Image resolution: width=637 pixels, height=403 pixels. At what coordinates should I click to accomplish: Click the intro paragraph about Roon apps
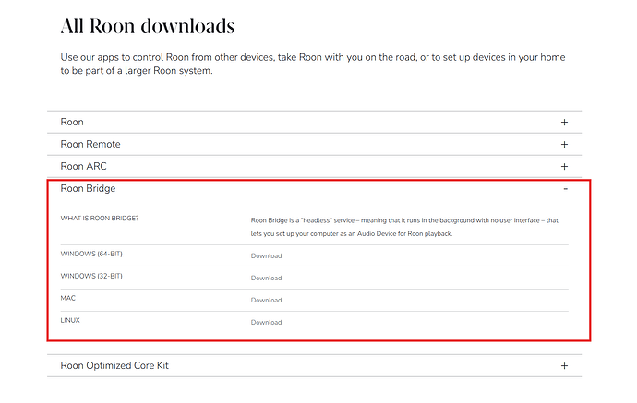pyautogui.click(x=313, y=64)
